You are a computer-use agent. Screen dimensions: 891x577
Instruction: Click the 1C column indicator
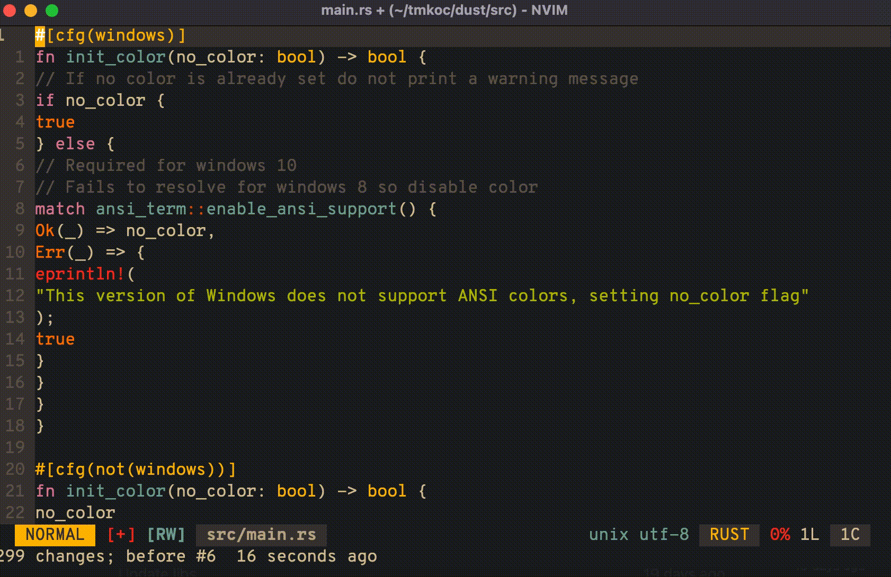(x=849, y=535)
